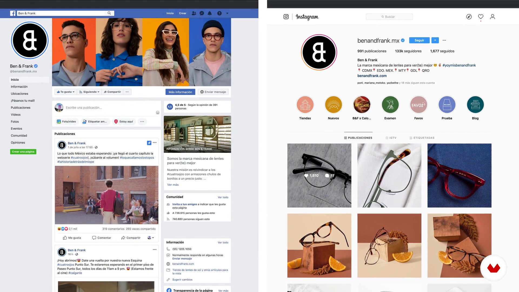The height and width of the screenshot is (292, 519).
Task: Click the Facebook logo icon
Action: point(13,13)
